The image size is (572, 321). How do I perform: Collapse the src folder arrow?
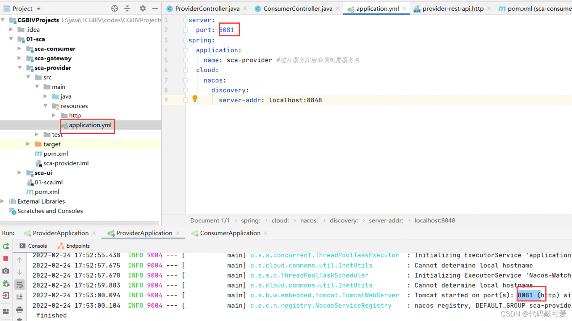pos(28,77)
